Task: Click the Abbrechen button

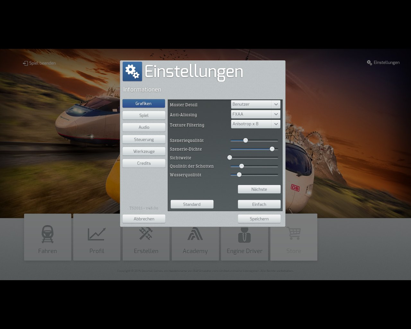Action: click(144, 219)
